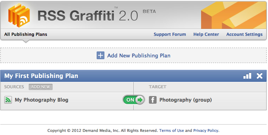268x135 pixels.
Task: Toggle the ON switch to disable publishing
Action: pos(134,100)
